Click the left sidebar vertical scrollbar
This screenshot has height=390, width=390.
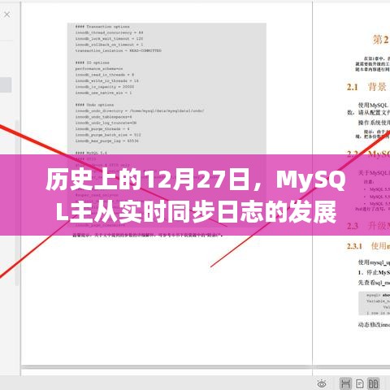point(17,203)
